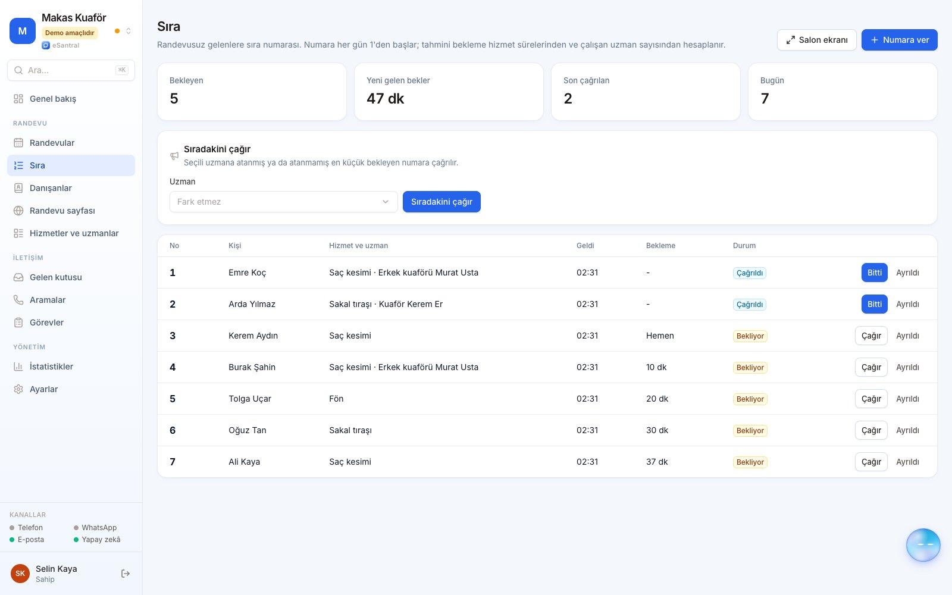Screen dimensions: 952x595
Task: Click the Genel bakış dashboard icon
Action: pyautogui.click(x=18, y=99)
